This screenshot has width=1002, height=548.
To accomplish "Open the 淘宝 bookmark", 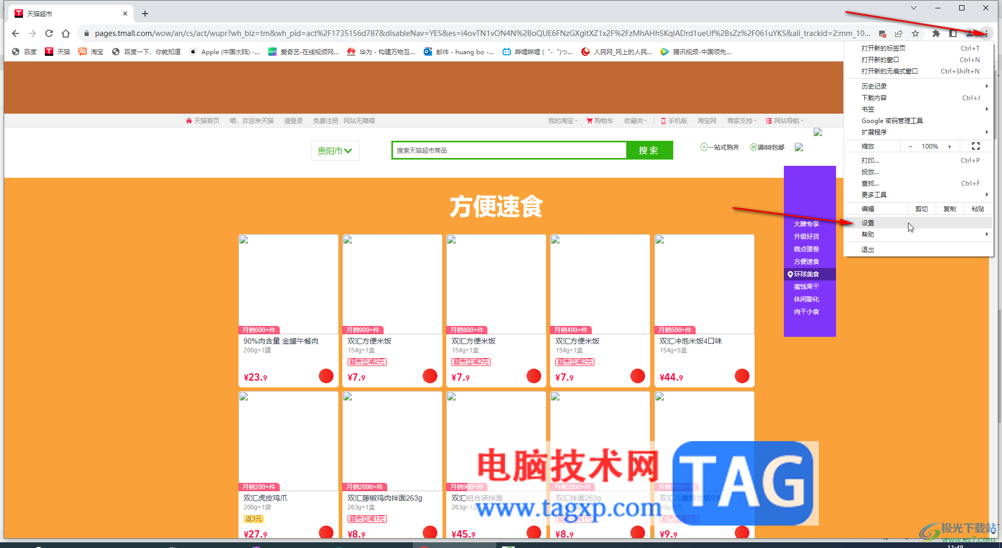I will (91, 52).
